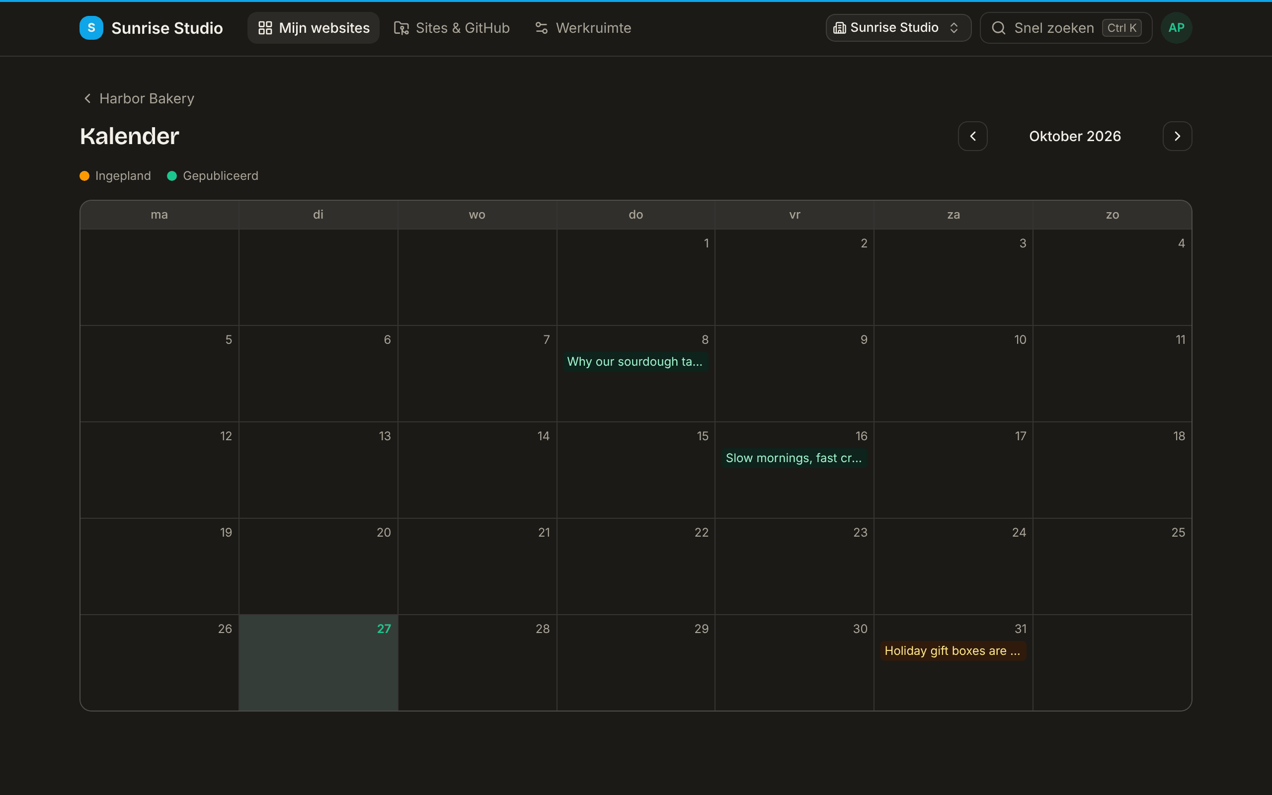Click the Snel zoeken search field

[x=1066, y=28]
